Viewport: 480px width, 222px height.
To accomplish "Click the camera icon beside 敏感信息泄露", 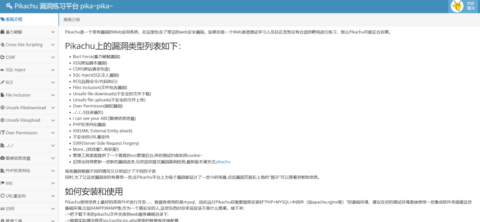I will pos(3,158).
